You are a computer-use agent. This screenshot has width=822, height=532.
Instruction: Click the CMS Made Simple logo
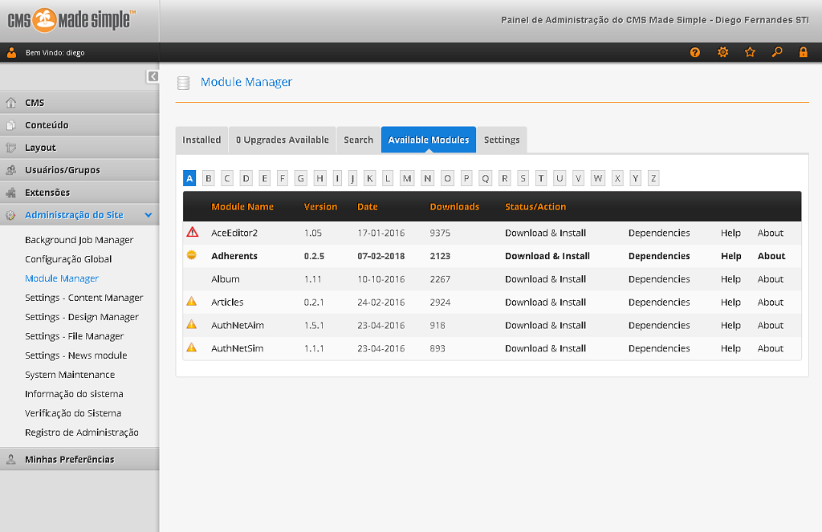(71, 21)
